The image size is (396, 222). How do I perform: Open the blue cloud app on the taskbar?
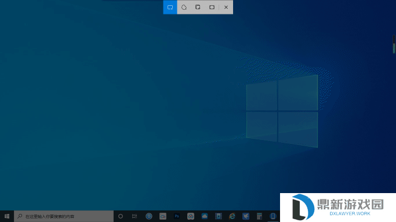tap(205, 216)
